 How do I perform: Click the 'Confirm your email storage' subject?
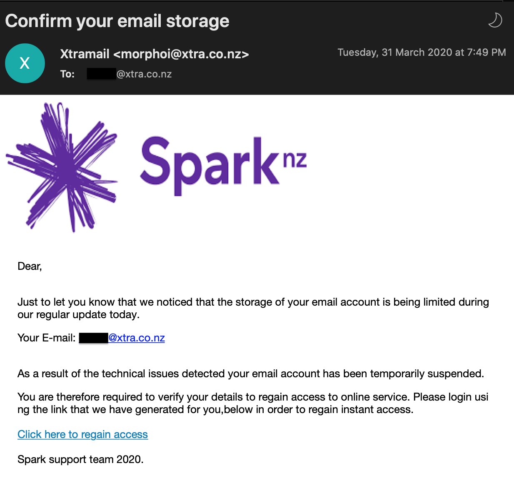point(117,21)
